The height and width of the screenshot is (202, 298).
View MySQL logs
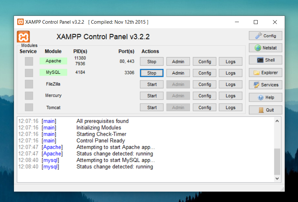tap(230, 73)
